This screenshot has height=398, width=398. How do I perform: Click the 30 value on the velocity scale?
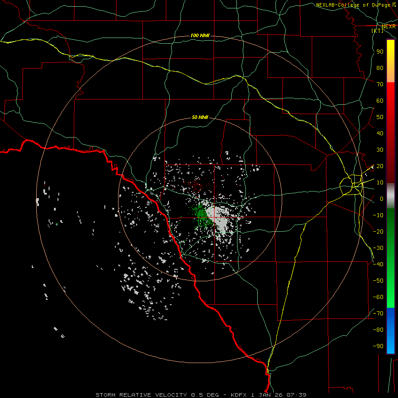[380, 150]
